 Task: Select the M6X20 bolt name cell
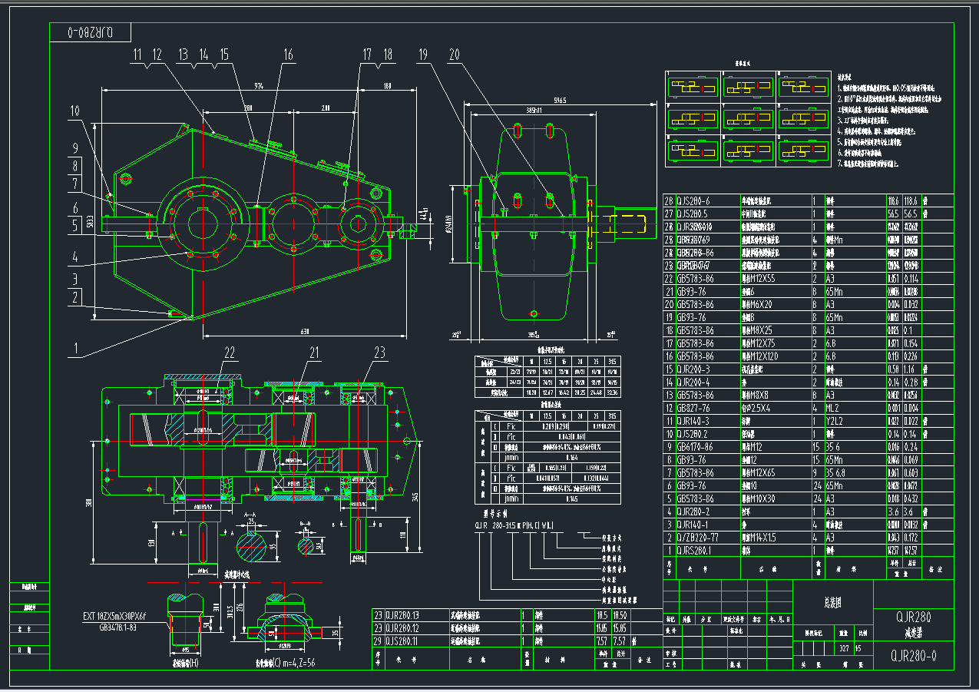coord(758,305)
